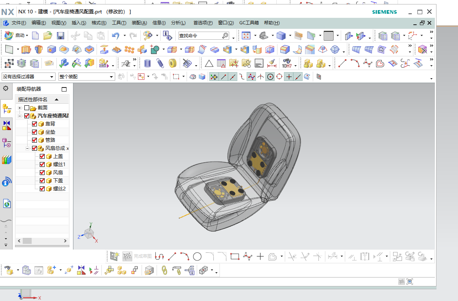Open the 10H7 tolerance tool
The image size is (458, 301).
click(286, 63)
